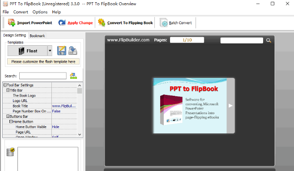This screenshot has height=171, width=294.
Task: Load template settings with the import-tray icon
Action: click(73, 51)
